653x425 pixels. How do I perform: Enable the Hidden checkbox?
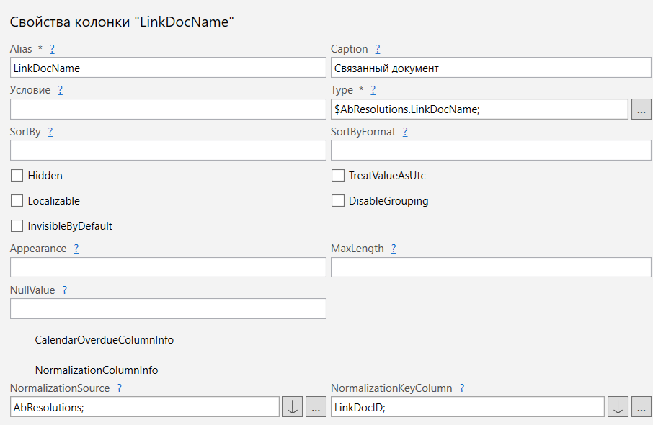[x=17, y=176]
